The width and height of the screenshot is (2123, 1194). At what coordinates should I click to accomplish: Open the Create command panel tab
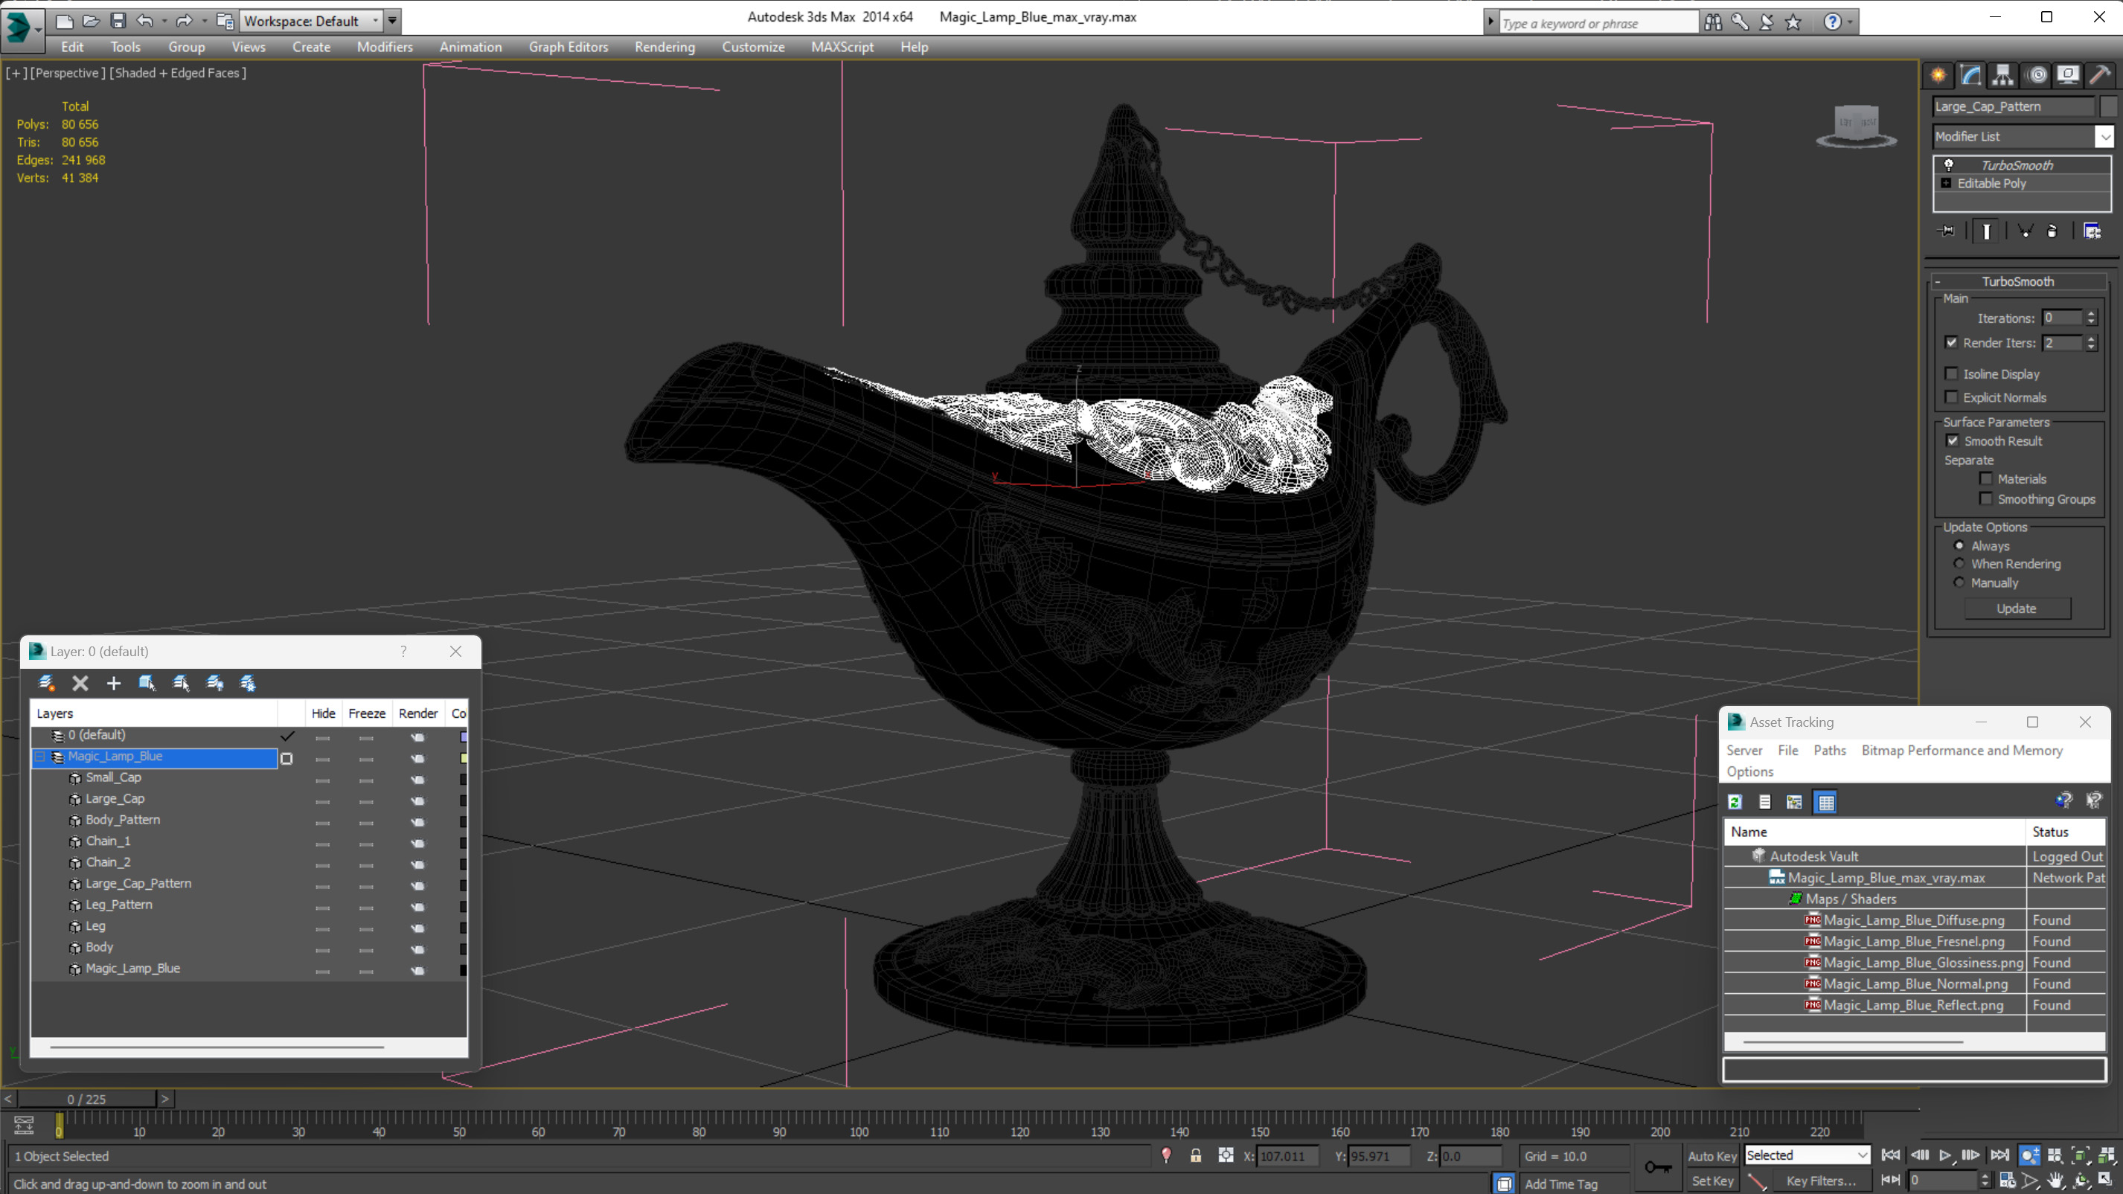click(1938, 75)
